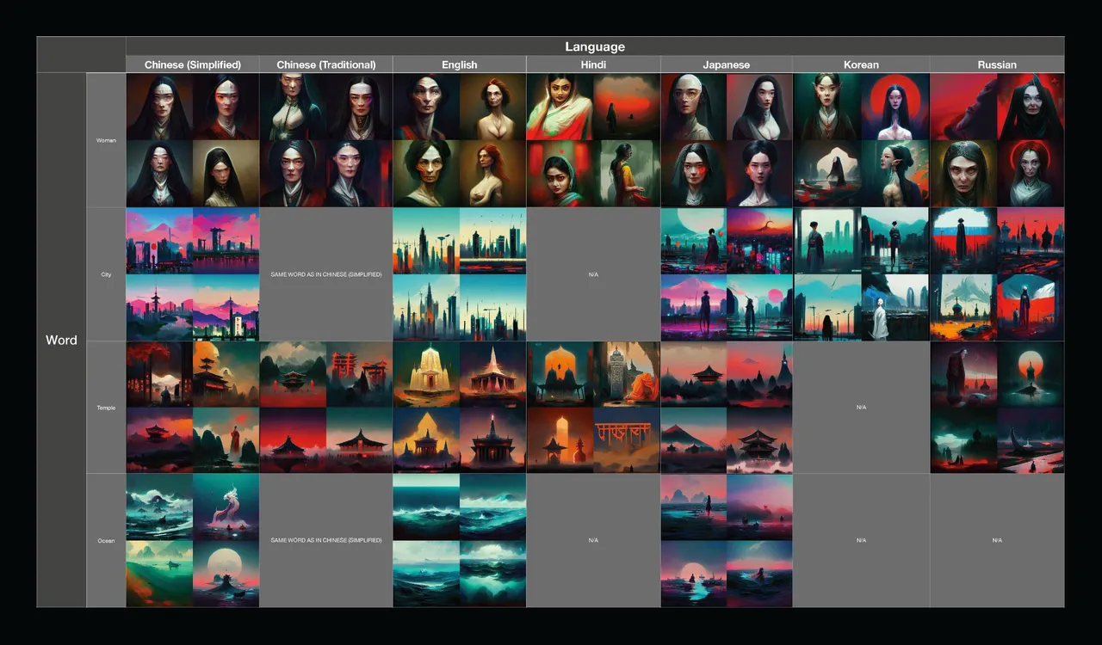This screenshot has height=645, width=1102.
Task: Open Russian Temple image with hunched cloaked figure
Action: click(x=963, y=374)
